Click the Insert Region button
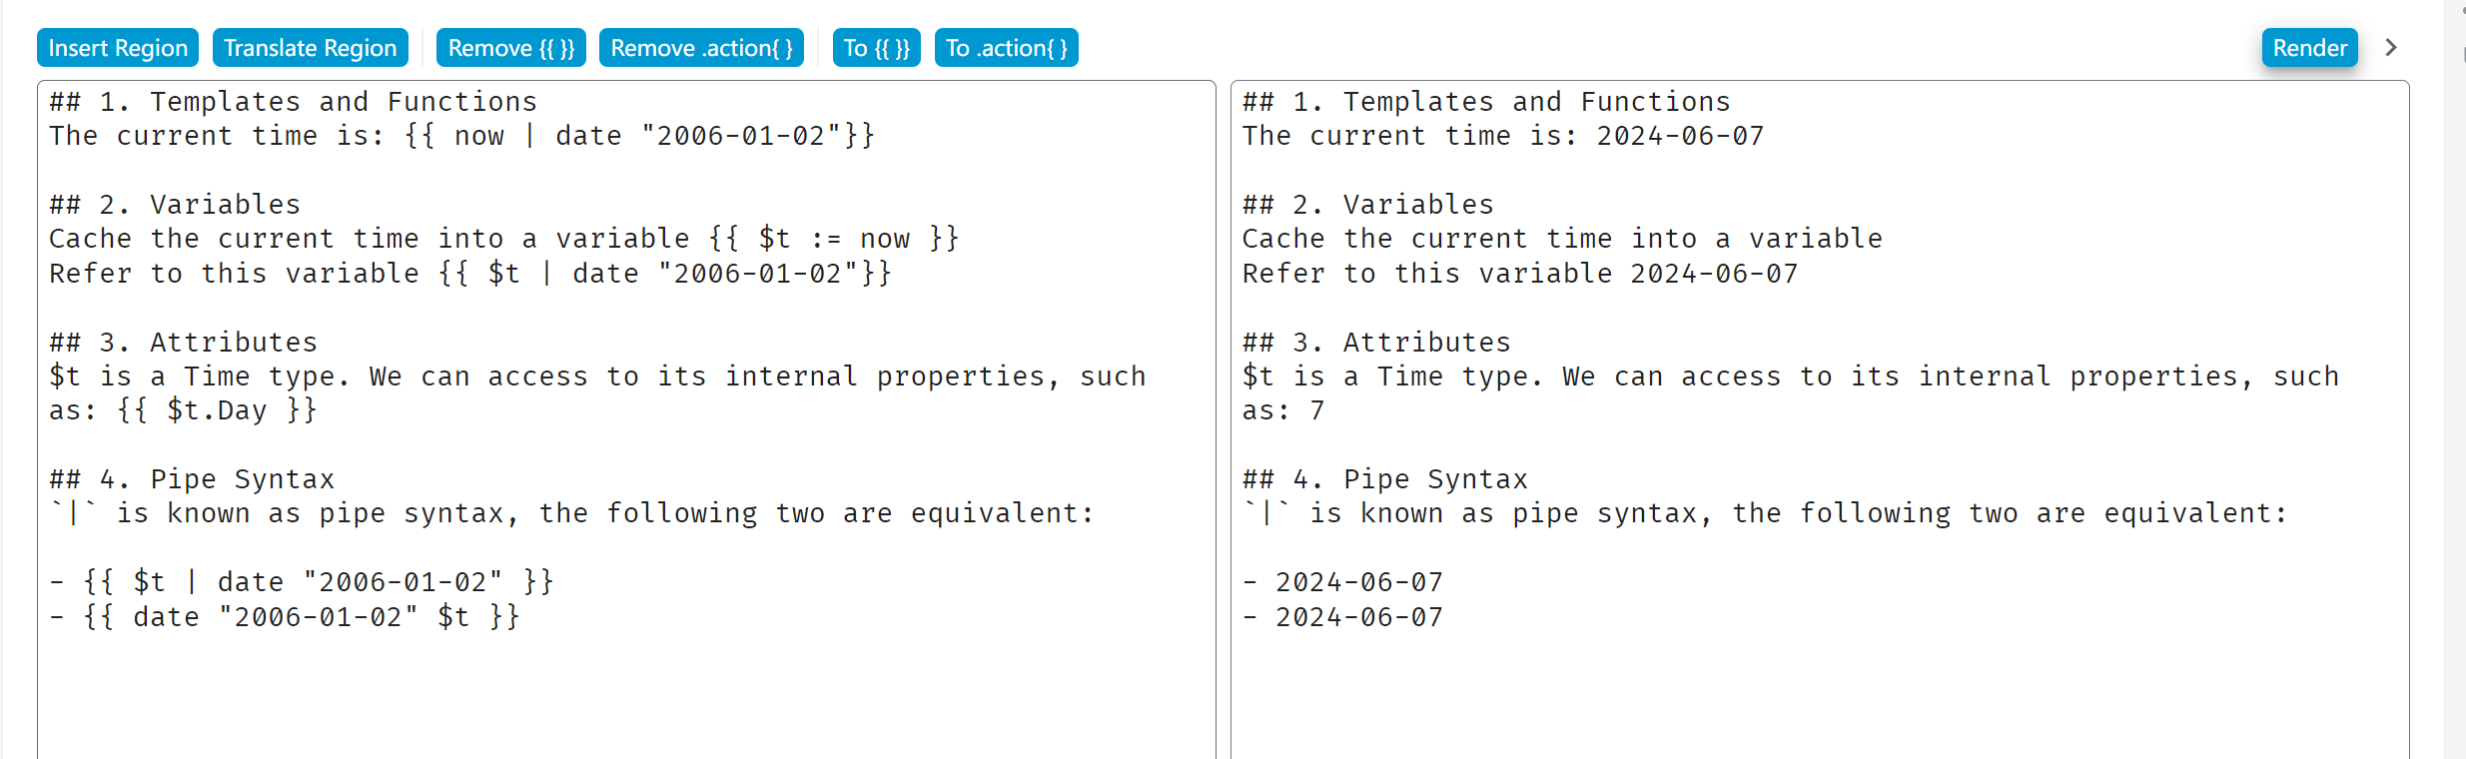The height and width of the screenshot is (759, 2466). pyautogui.click(x=118, y=48)
